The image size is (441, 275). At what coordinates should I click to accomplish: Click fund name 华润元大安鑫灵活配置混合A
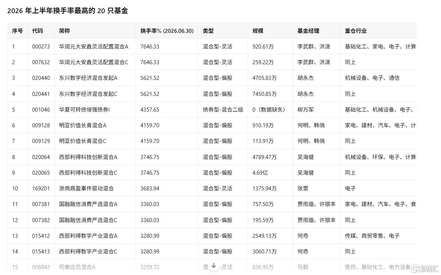point(94,47)
